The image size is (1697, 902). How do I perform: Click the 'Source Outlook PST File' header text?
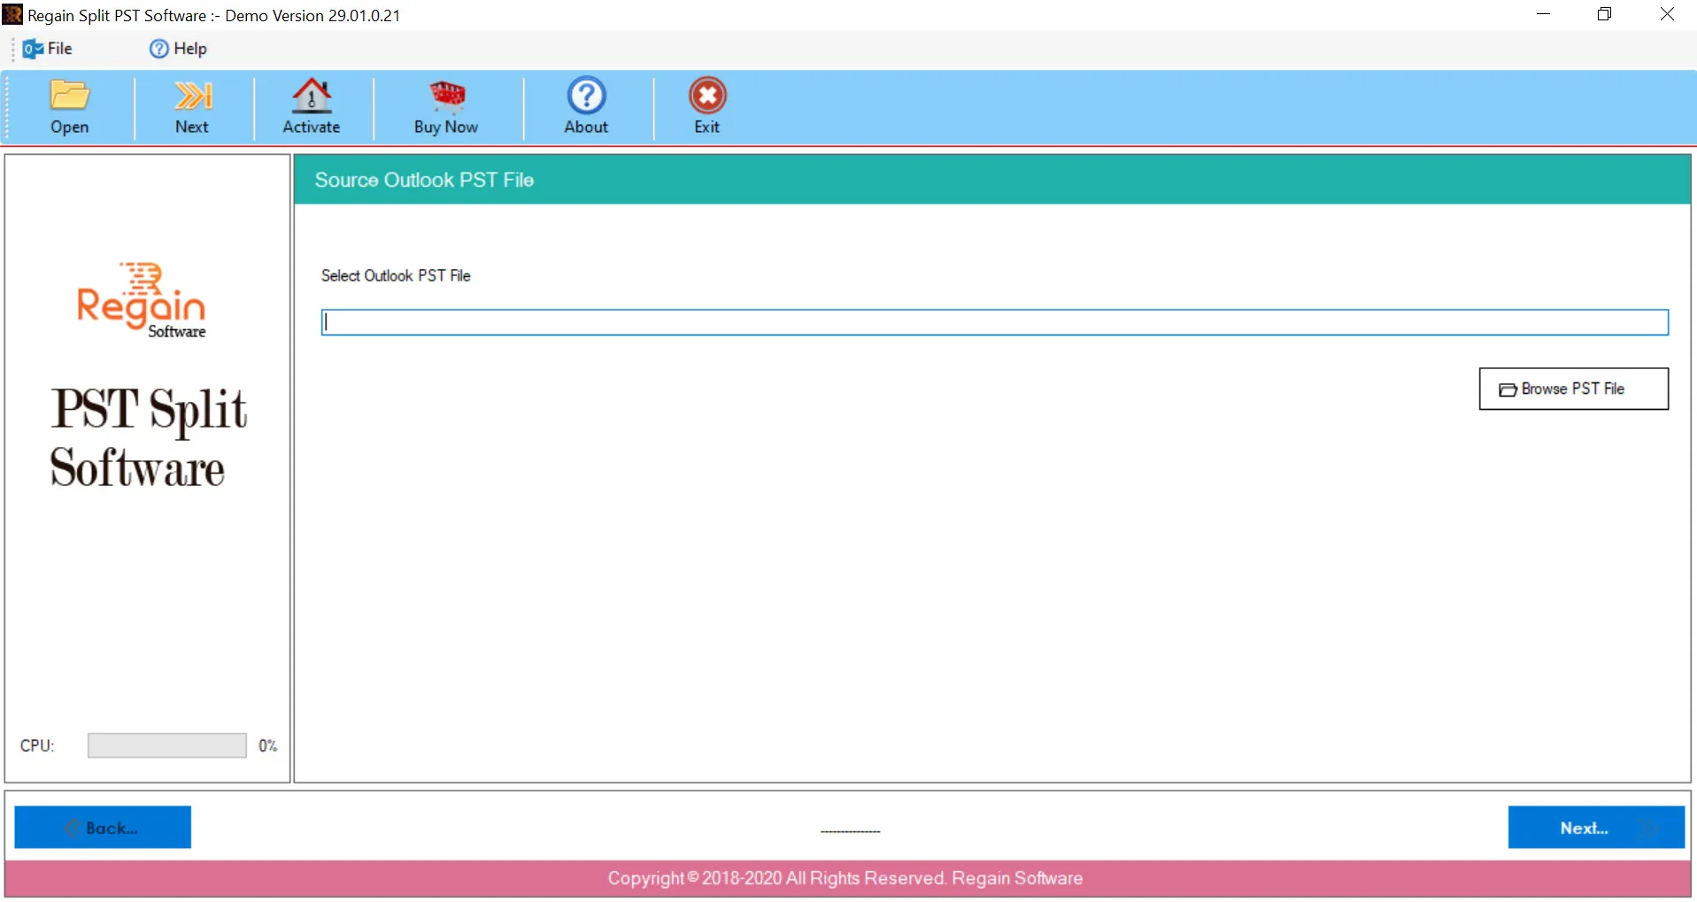[424, 180]
